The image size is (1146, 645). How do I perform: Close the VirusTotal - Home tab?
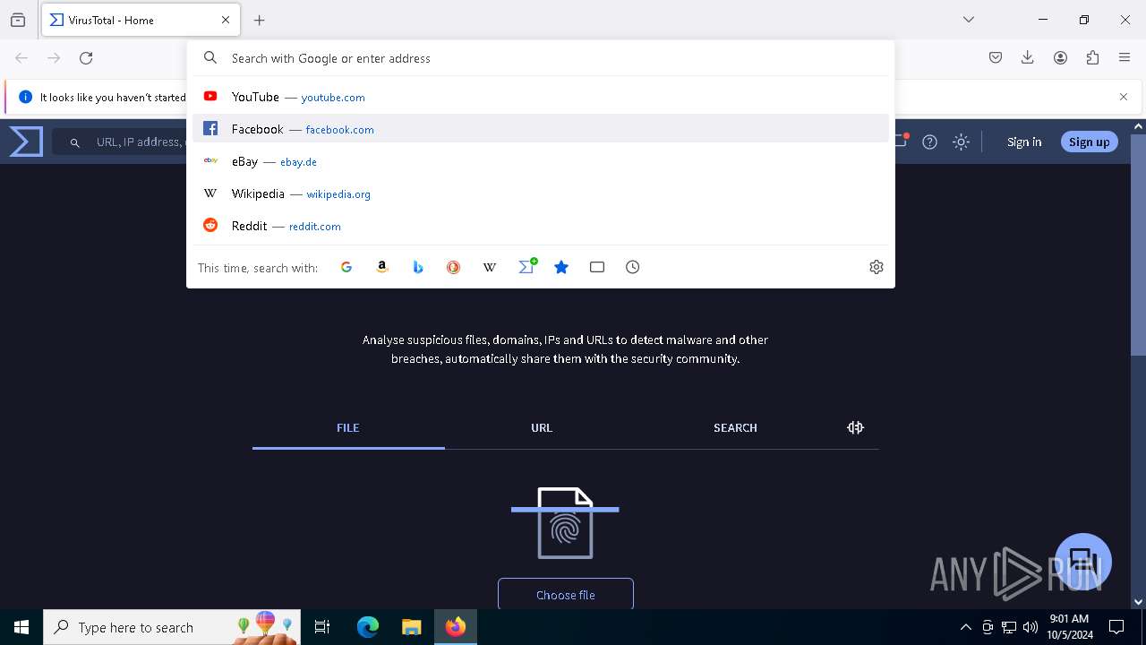pos(226,20)
